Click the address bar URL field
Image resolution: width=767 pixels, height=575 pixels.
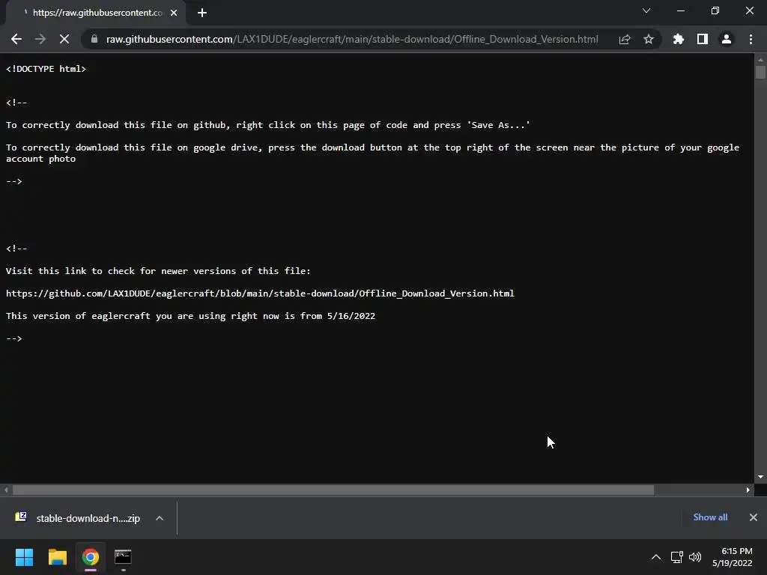[352, 39]
